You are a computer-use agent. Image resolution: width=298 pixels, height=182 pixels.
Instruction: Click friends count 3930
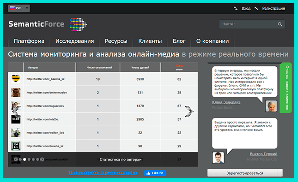pos(140,79)
